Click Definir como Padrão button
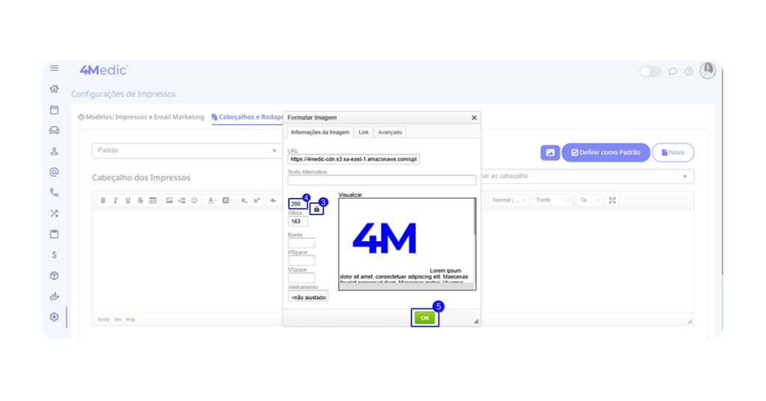This screenshot has height=401, width=766. click(x=605, y=152)
